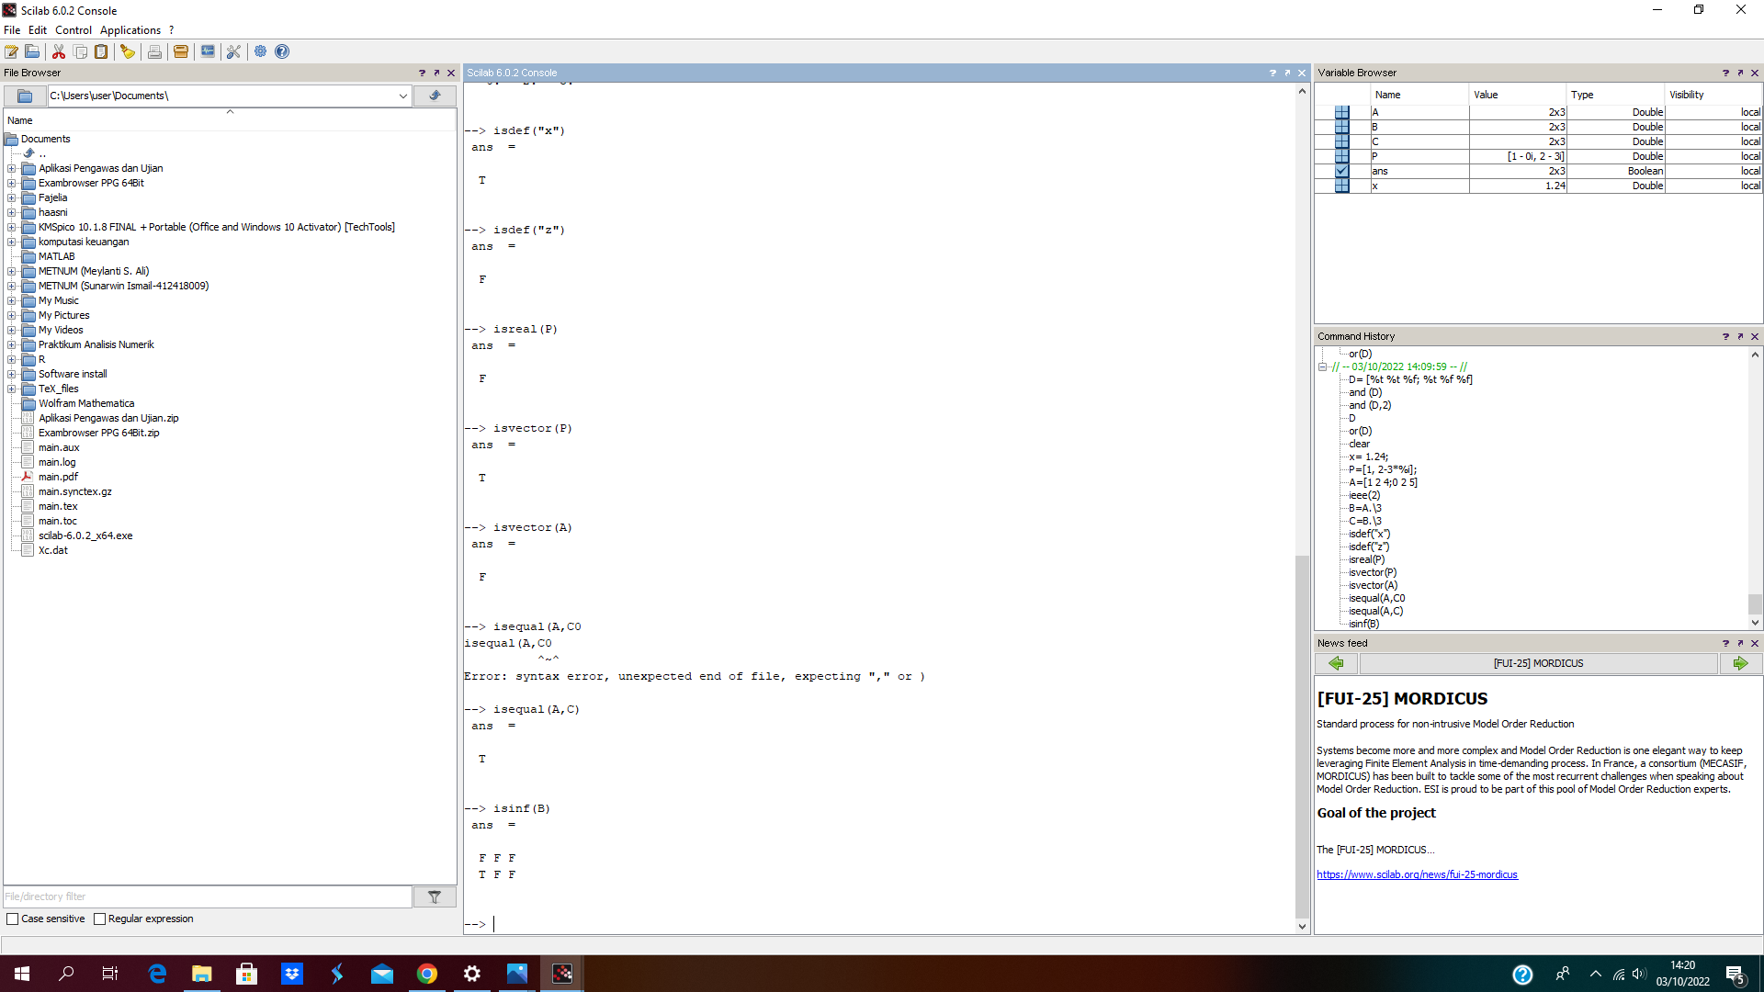Expand the Fajelia folder node
This screenshot has width=1764, height=992.
[11, 197]
